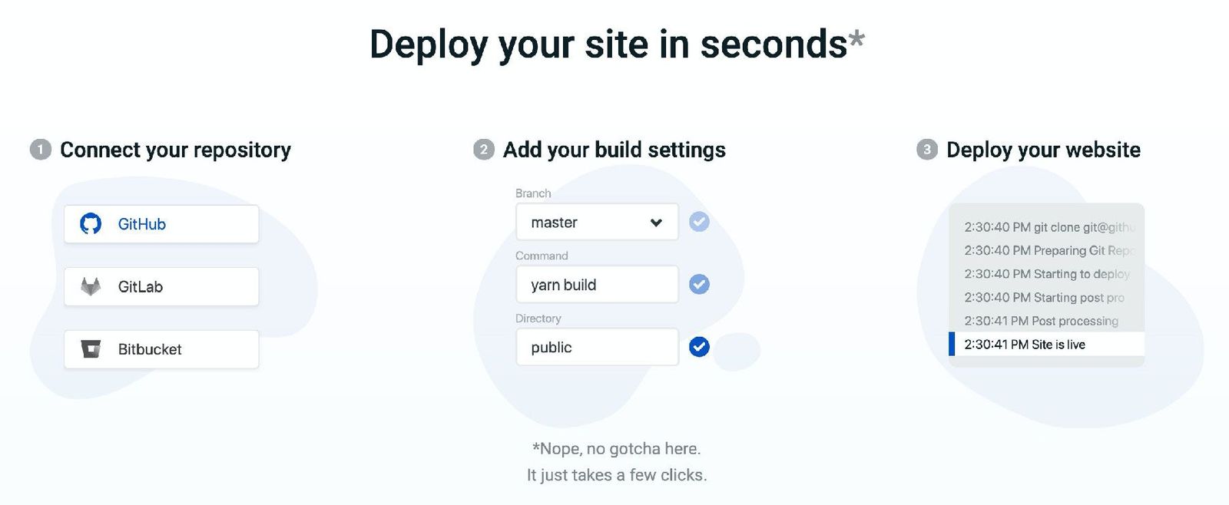Click the Bitbucket connect button
The width and height of the screenshot is (1229, 505).
point(161,348)
